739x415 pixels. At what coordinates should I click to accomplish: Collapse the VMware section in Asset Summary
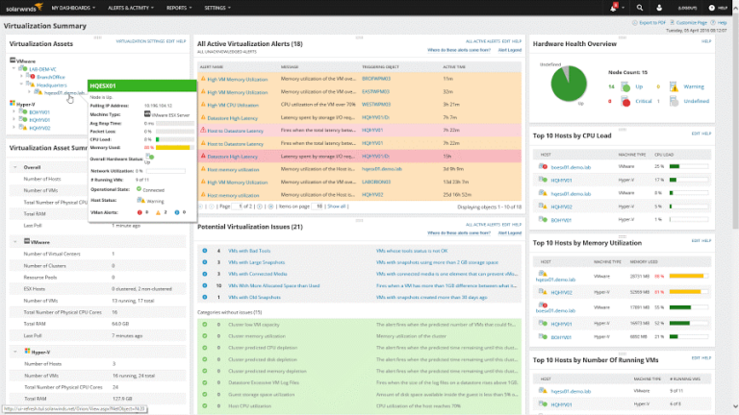[x=13, y=242]
